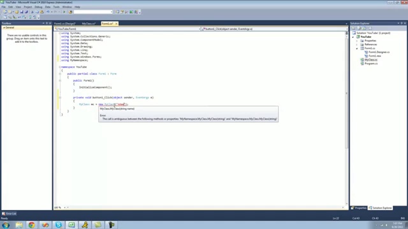Open the Window menu
408x229 pixels.
point(67,7)
